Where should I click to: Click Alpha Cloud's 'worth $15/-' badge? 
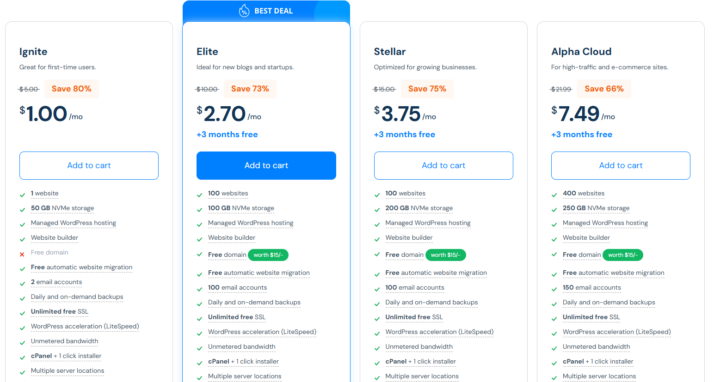[x=623, y=255]
